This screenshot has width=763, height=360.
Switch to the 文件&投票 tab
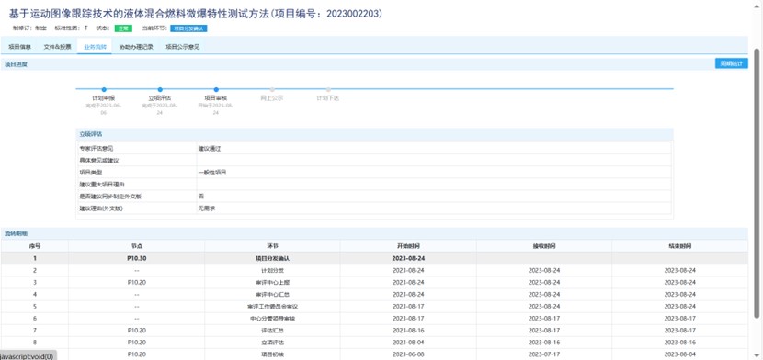(57, 47)
